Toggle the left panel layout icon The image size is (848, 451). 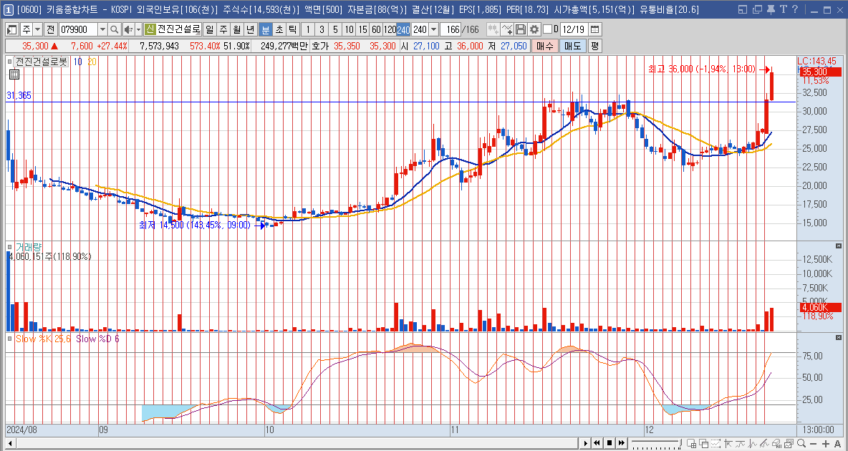pos(11,30)
